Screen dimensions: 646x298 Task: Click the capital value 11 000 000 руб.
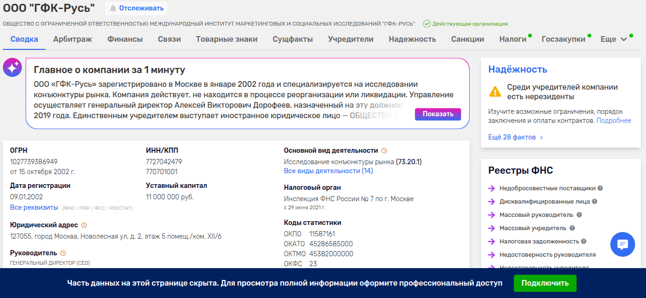pos(170,197)
